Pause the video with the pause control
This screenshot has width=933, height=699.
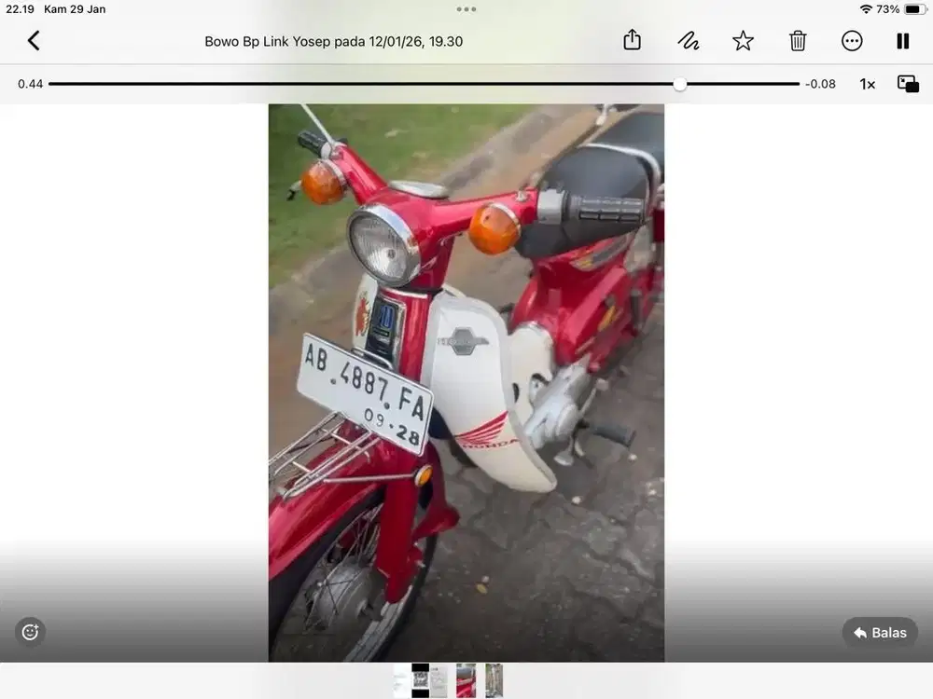902,40
